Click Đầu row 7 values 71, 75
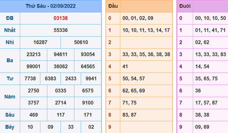The image size is (228, 133). click(x=129, y=103)
